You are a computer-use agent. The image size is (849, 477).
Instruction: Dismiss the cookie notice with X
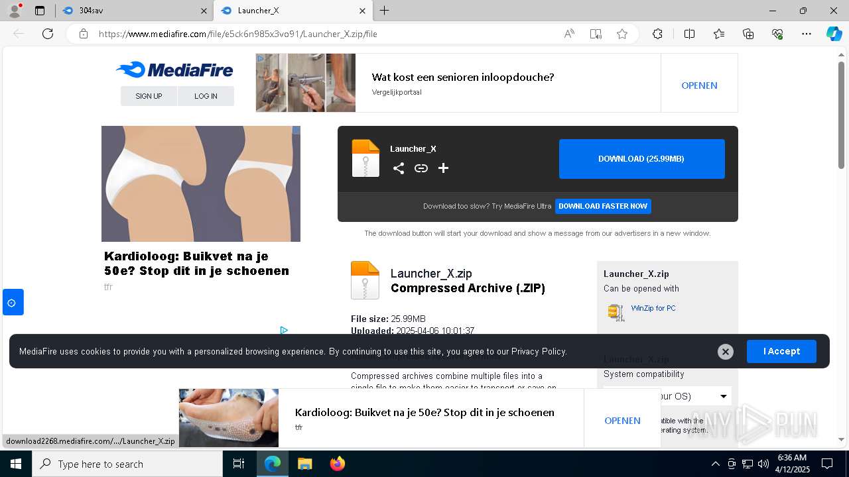[726, 352]
